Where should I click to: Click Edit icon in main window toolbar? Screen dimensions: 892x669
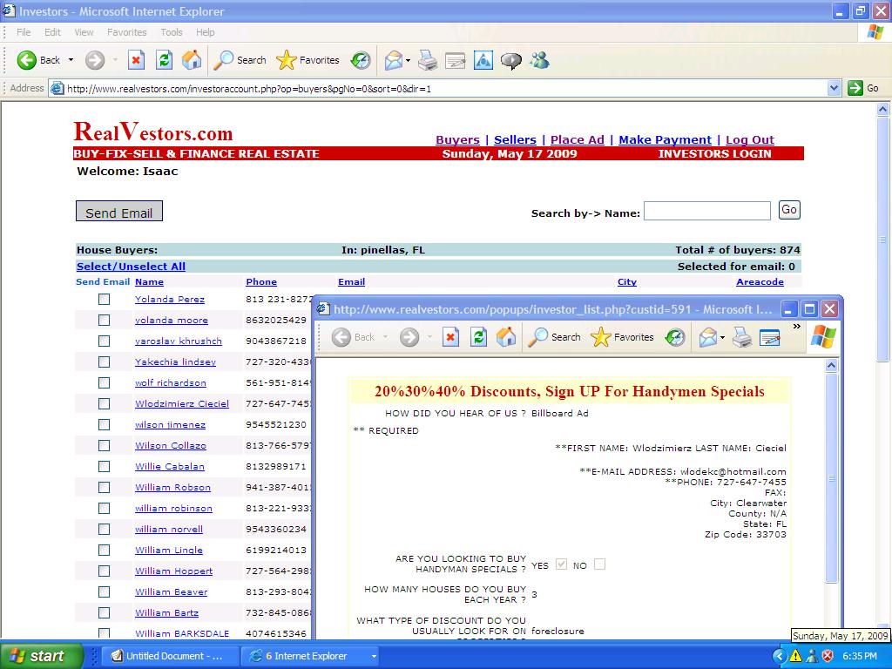click(455, 60)
